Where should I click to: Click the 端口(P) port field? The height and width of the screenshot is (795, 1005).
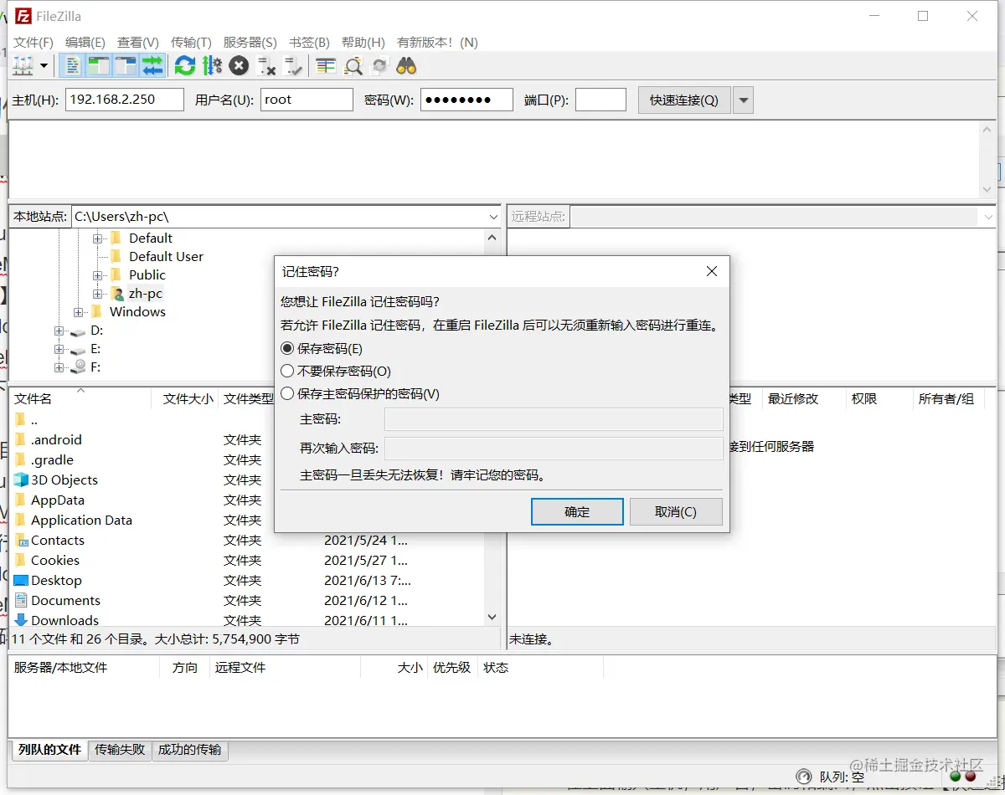click(600, 100)
